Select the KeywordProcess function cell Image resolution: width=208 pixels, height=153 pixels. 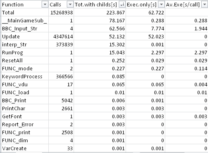click(25, 76)
